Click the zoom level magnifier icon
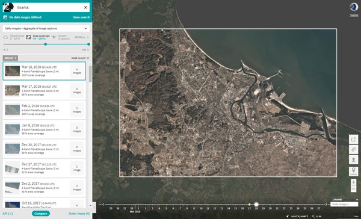Screen dimensions: 361x219 point(313,217)
